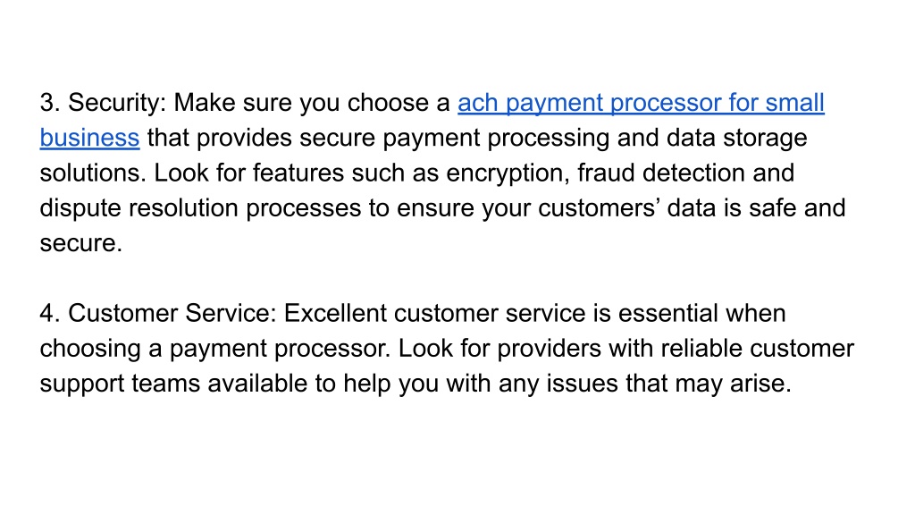Click the '4. Customer Service:' heading text

pos(158,314)
